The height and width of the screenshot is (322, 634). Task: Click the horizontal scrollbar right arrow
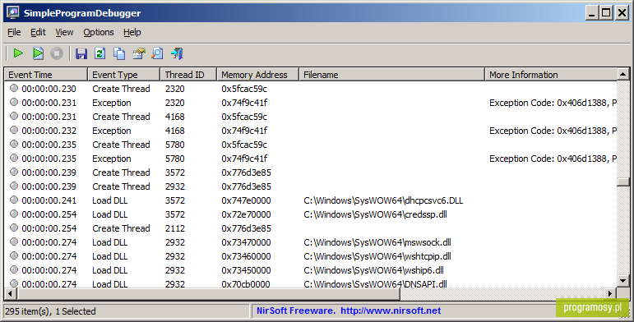click(609, 293)
